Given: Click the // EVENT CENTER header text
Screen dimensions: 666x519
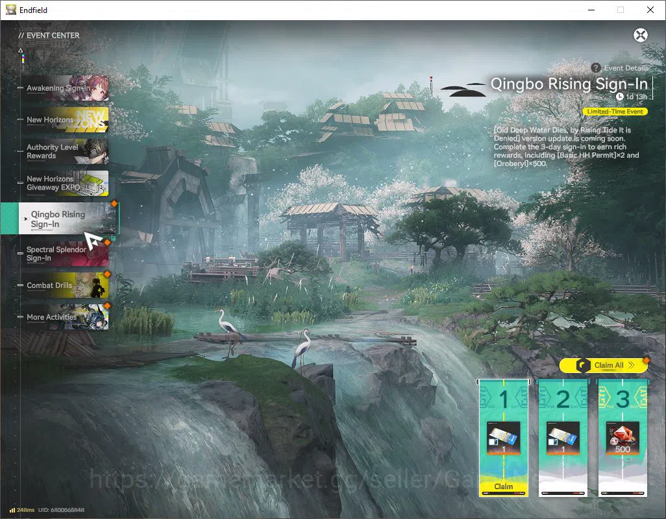Looking at the screenshot, I should (49, 35).
